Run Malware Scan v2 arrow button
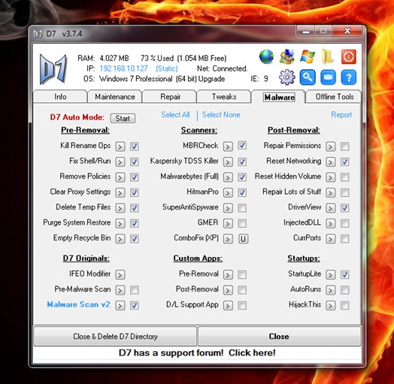The width and height of the screenshot is (394, 384). 120,305
